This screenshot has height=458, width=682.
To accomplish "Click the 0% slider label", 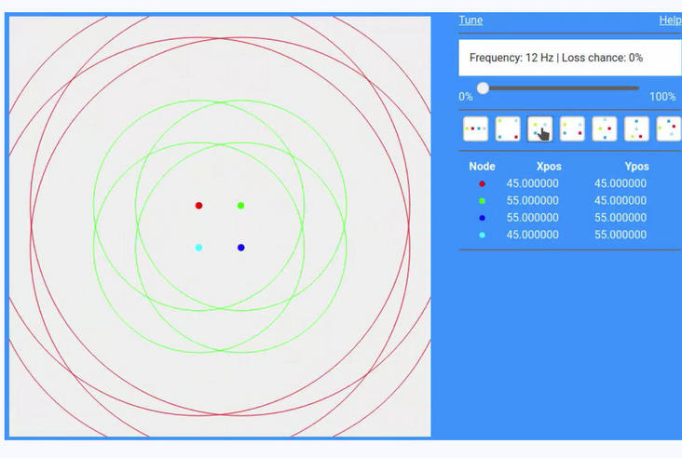I will [466, 97].
